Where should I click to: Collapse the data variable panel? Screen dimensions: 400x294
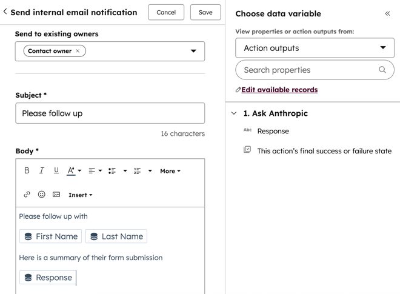pos(387,13)
